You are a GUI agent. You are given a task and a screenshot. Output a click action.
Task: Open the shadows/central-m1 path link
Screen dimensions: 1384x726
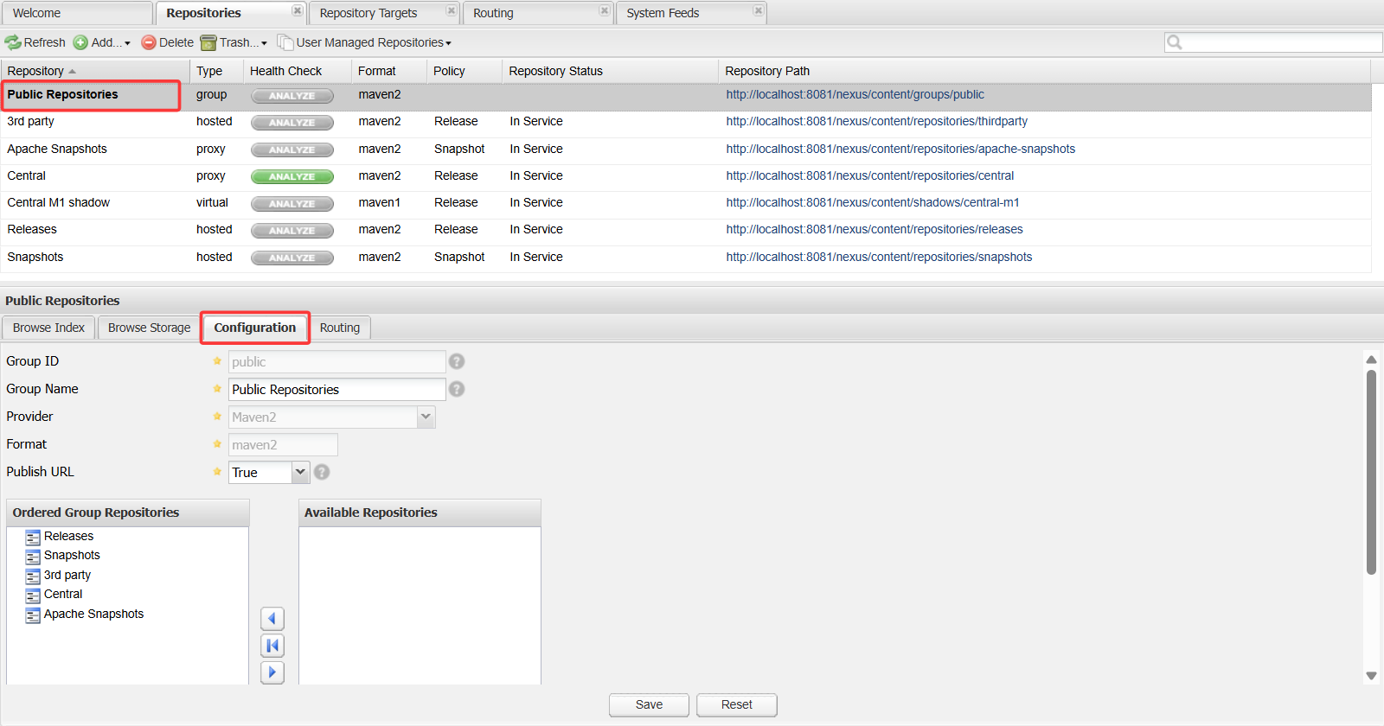(873, 202)
